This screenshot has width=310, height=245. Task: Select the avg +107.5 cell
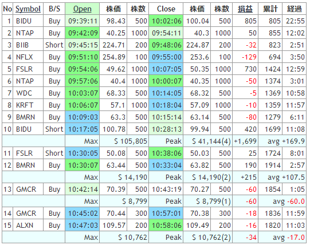click(282, 177)
